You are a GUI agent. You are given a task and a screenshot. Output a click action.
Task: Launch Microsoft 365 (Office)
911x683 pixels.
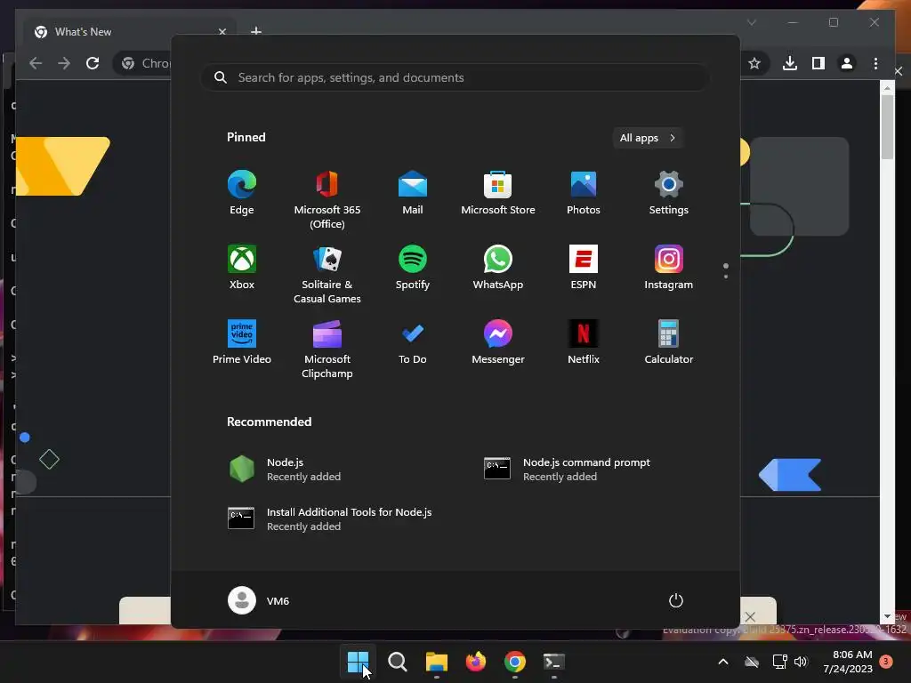click(327, 200)
